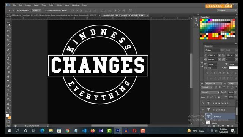243x137 pixels.
Task: Click the Lock position icon
Action: (215, 97)
